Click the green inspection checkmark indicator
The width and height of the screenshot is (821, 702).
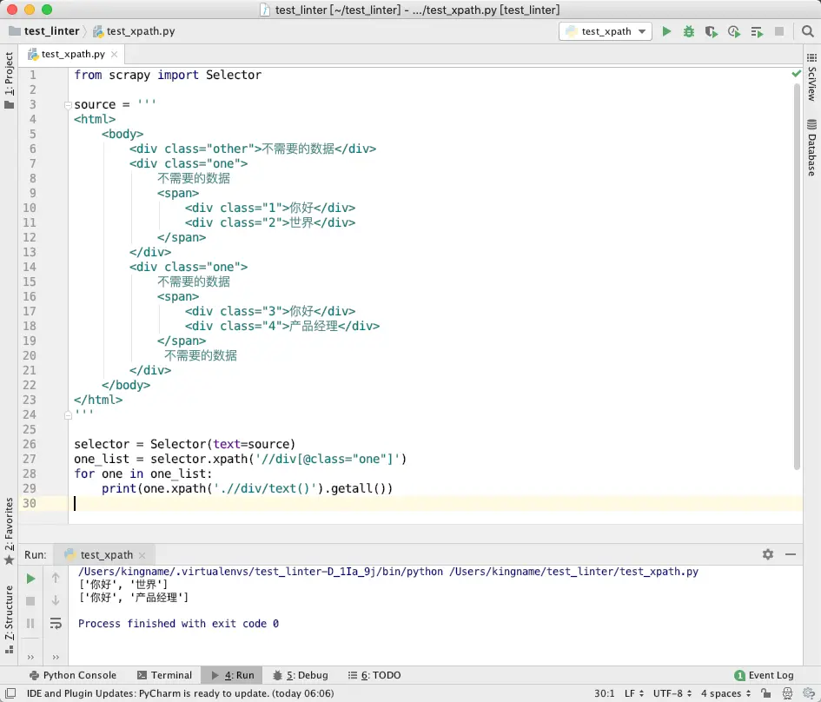(x=797, y=74)
